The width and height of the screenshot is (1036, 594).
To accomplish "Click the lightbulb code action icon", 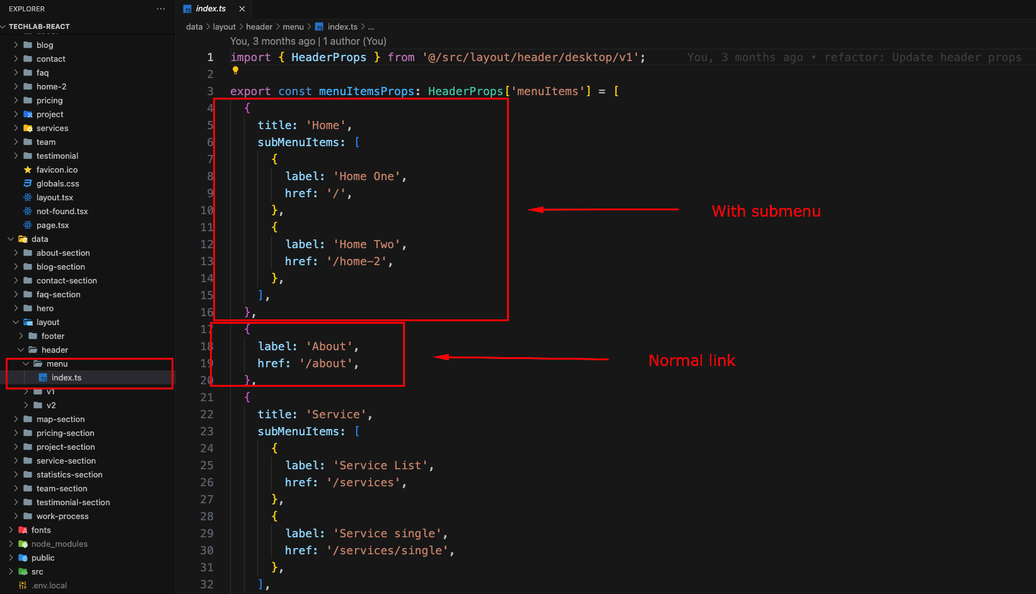I will 235,71.
